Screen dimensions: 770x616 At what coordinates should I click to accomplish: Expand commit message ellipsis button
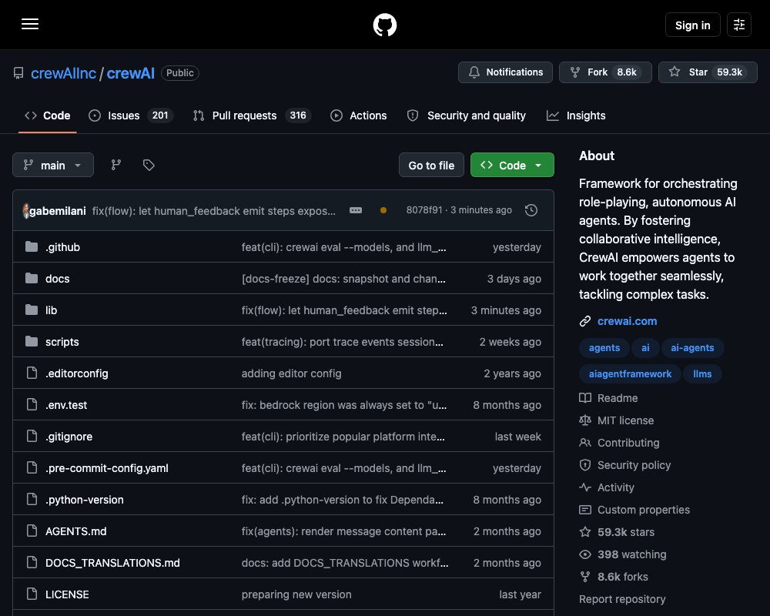(356, 210)
